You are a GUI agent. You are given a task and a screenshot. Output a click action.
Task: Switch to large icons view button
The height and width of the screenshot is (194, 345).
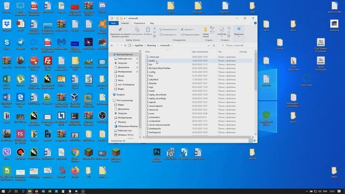point(254,141)
